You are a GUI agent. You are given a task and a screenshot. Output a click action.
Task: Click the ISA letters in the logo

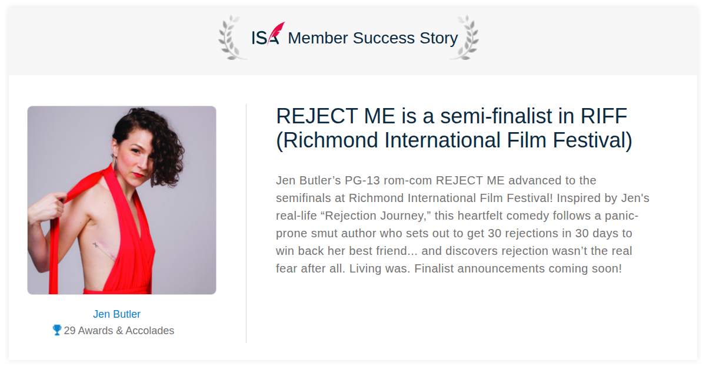click(x=265, y=38)
